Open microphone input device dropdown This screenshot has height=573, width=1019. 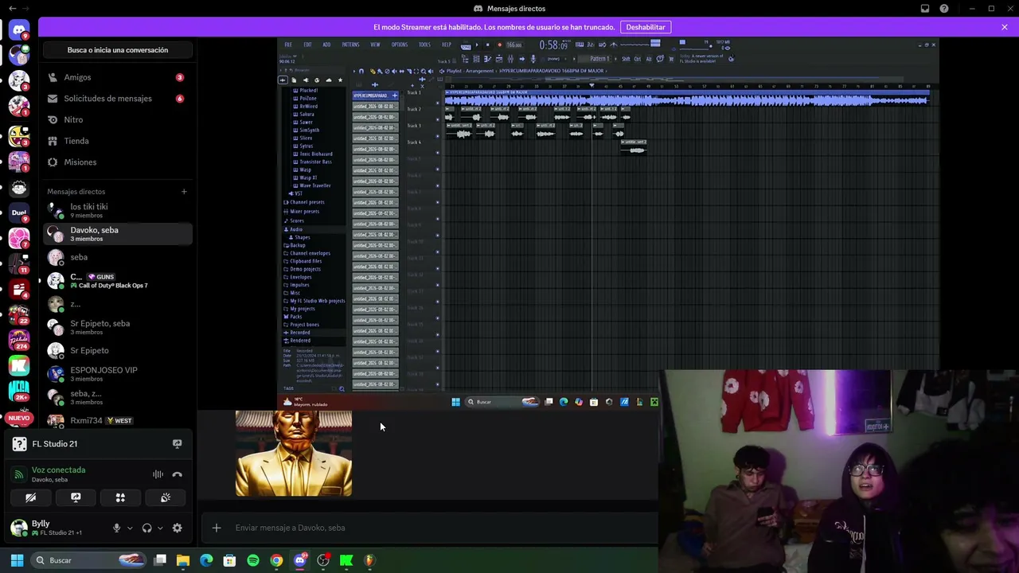130,528
